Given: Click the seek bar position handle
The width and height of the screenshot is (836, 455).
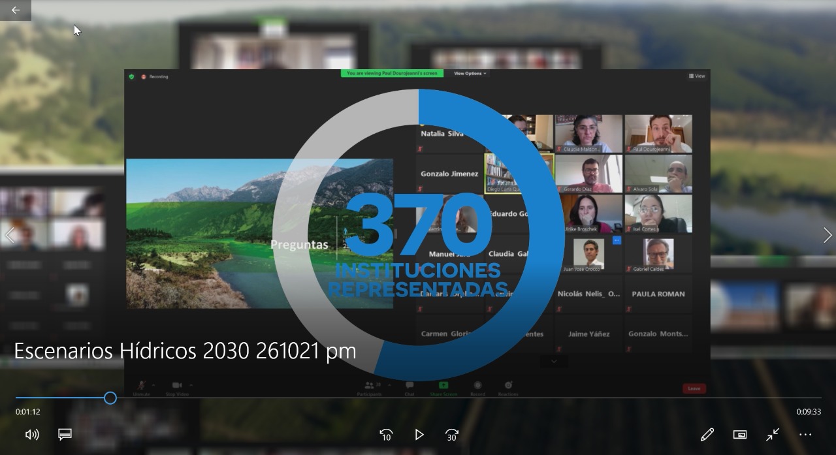Looking at the screenshot, I should click(110, 398).
